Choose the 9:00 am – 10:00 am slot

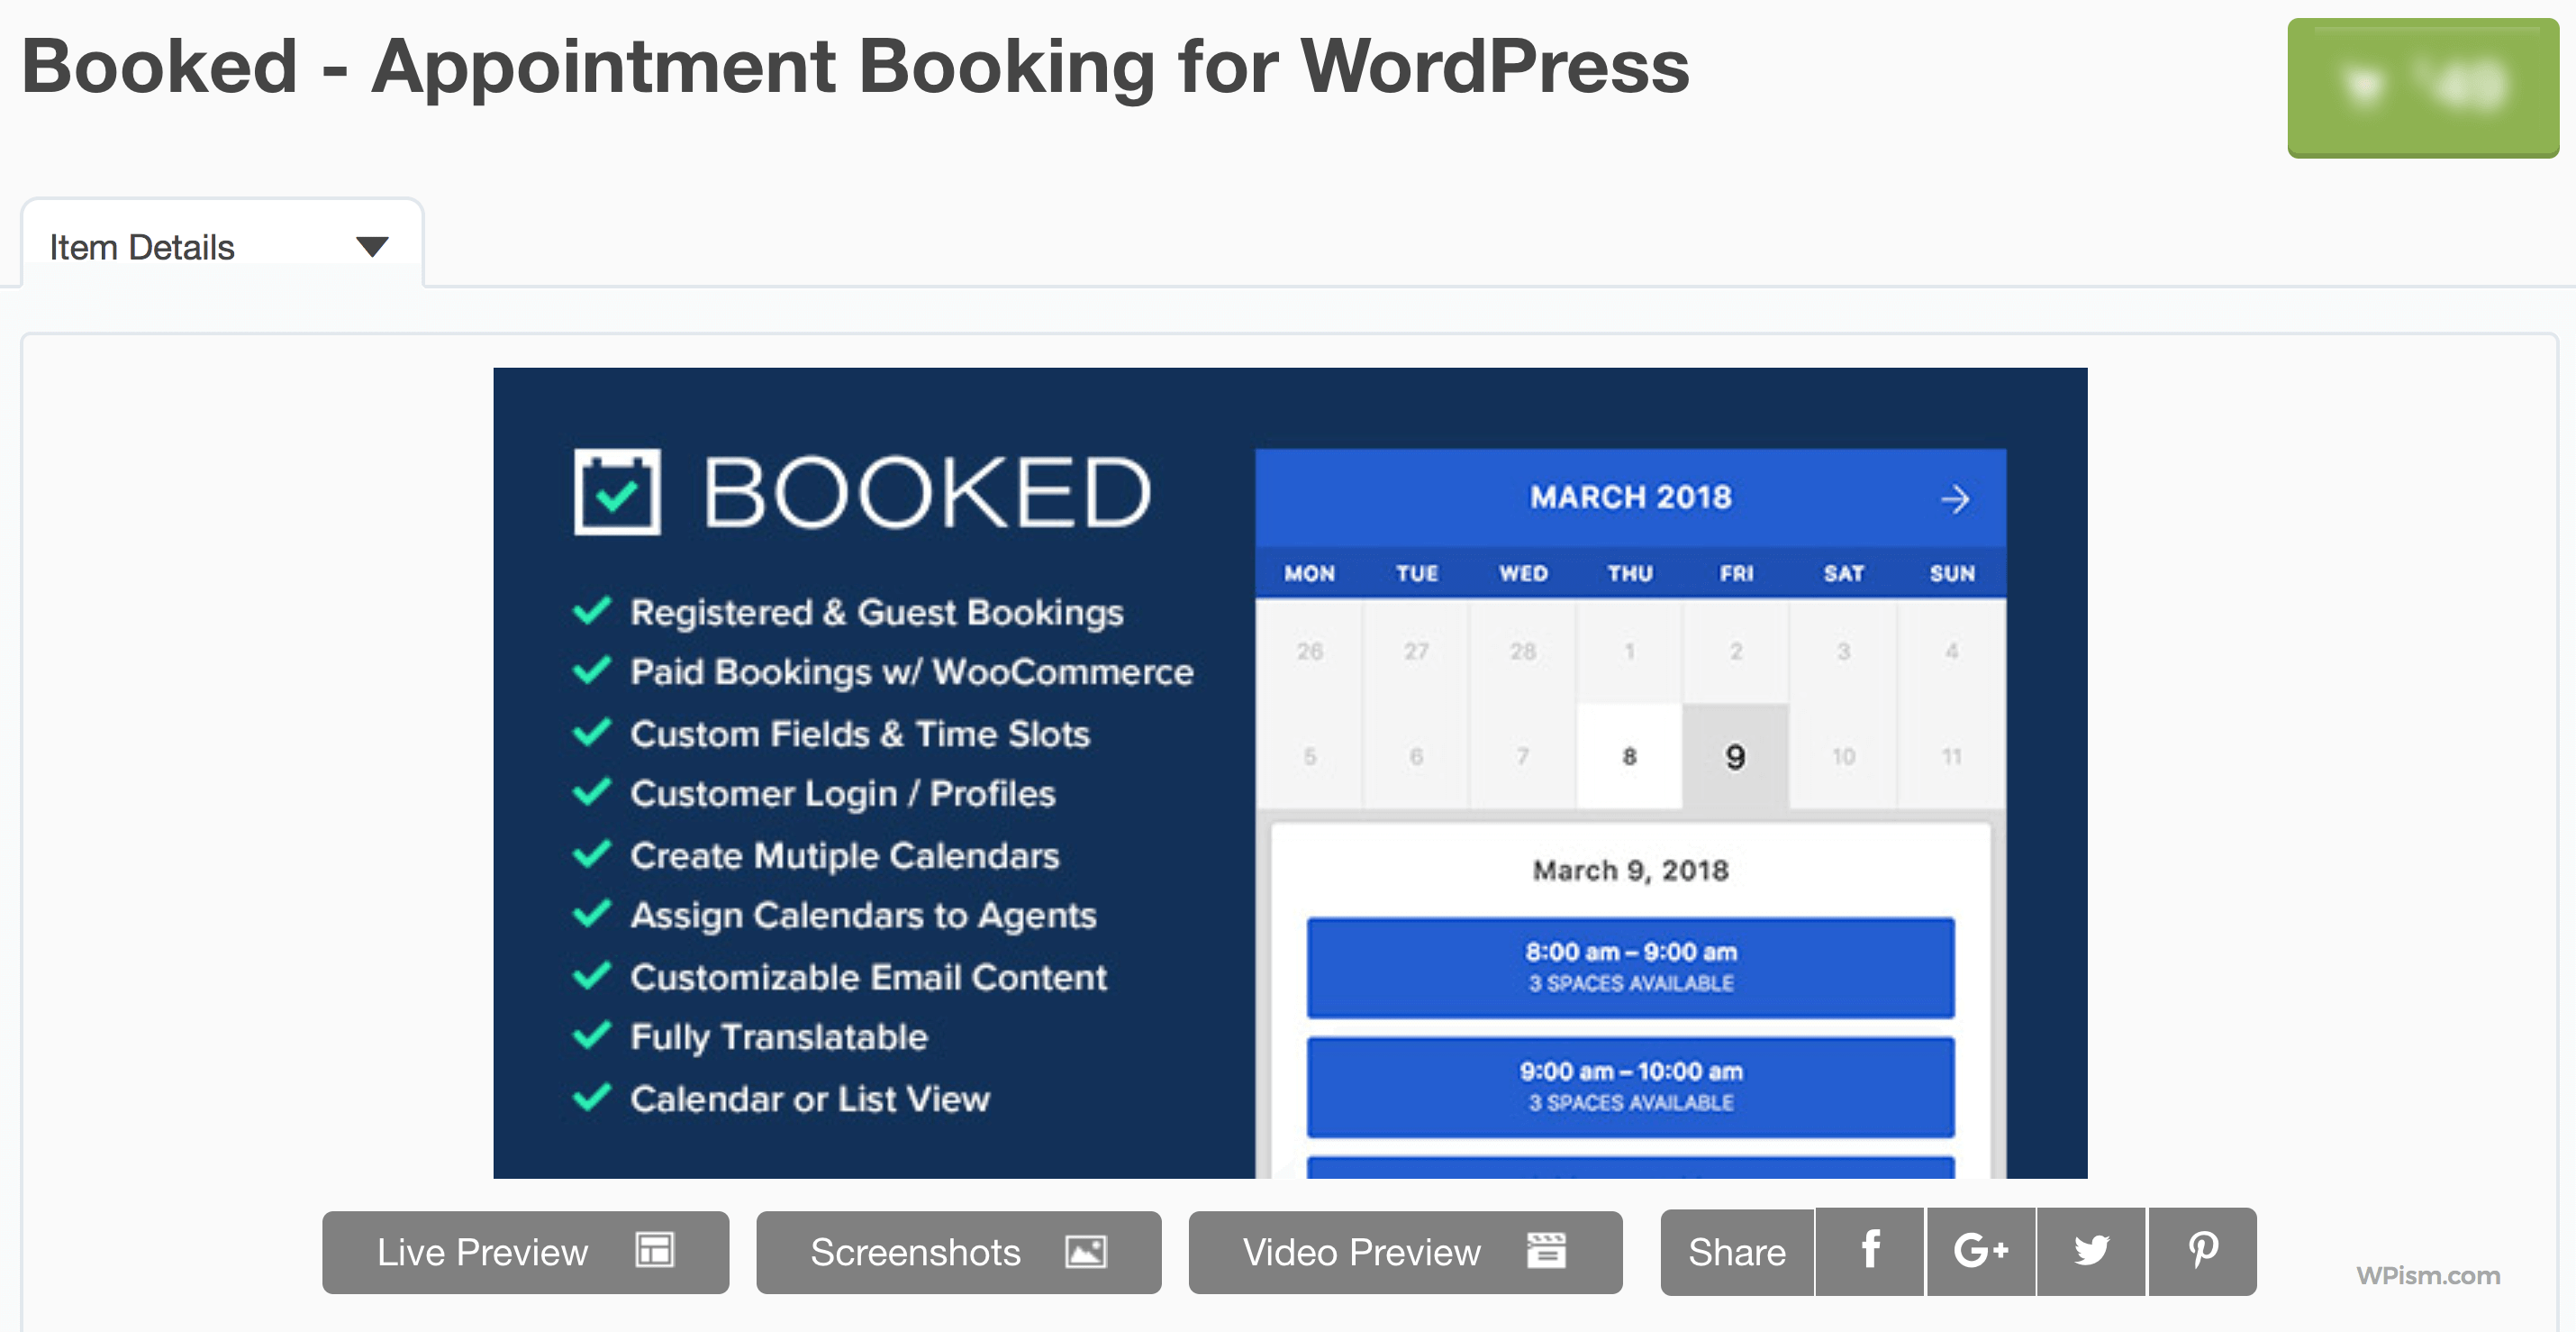[1631, 1087]
